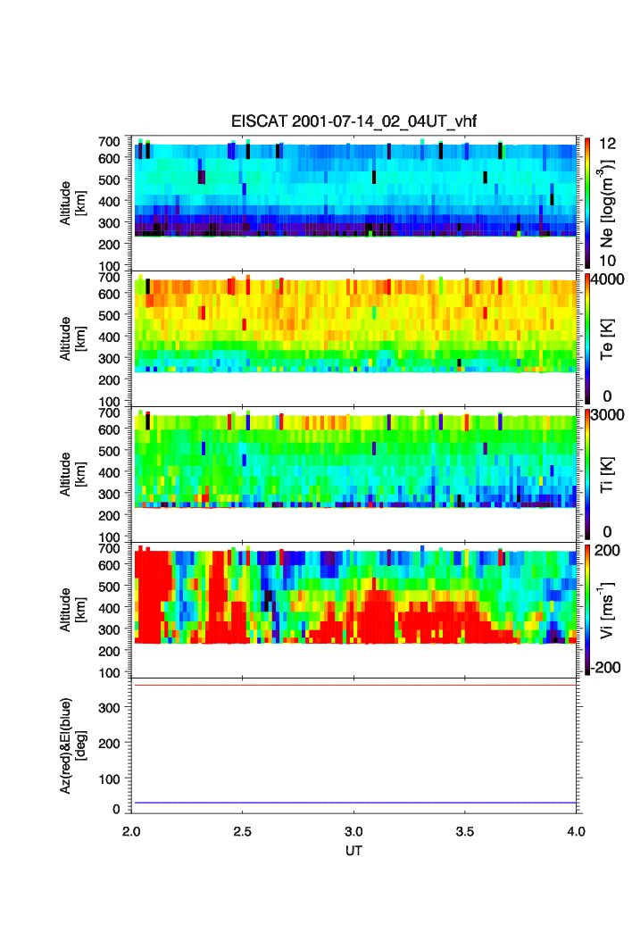Click the UT x-axis label
632x949 pixels.
click(x=354, y=851)
